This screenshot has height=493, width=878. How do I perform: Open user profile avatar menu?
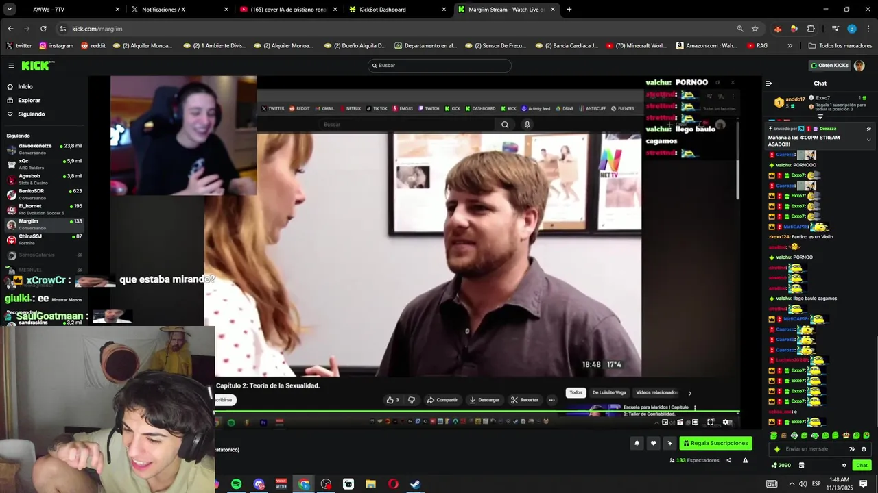click(x=859, y=66)
